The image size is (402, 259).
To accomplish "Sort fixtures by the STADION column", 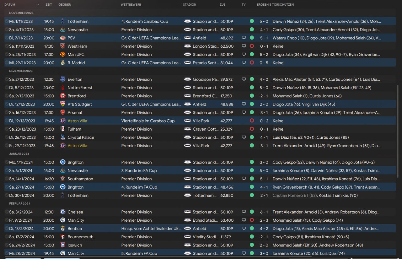I will point(190,5).
